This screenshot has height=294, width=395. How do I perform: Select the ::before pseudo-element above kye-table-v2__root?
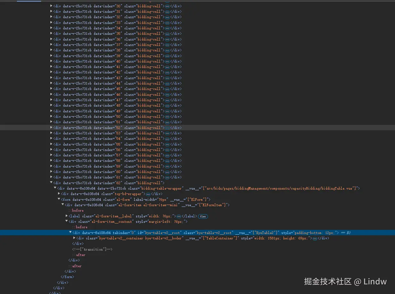coord(80,227)
